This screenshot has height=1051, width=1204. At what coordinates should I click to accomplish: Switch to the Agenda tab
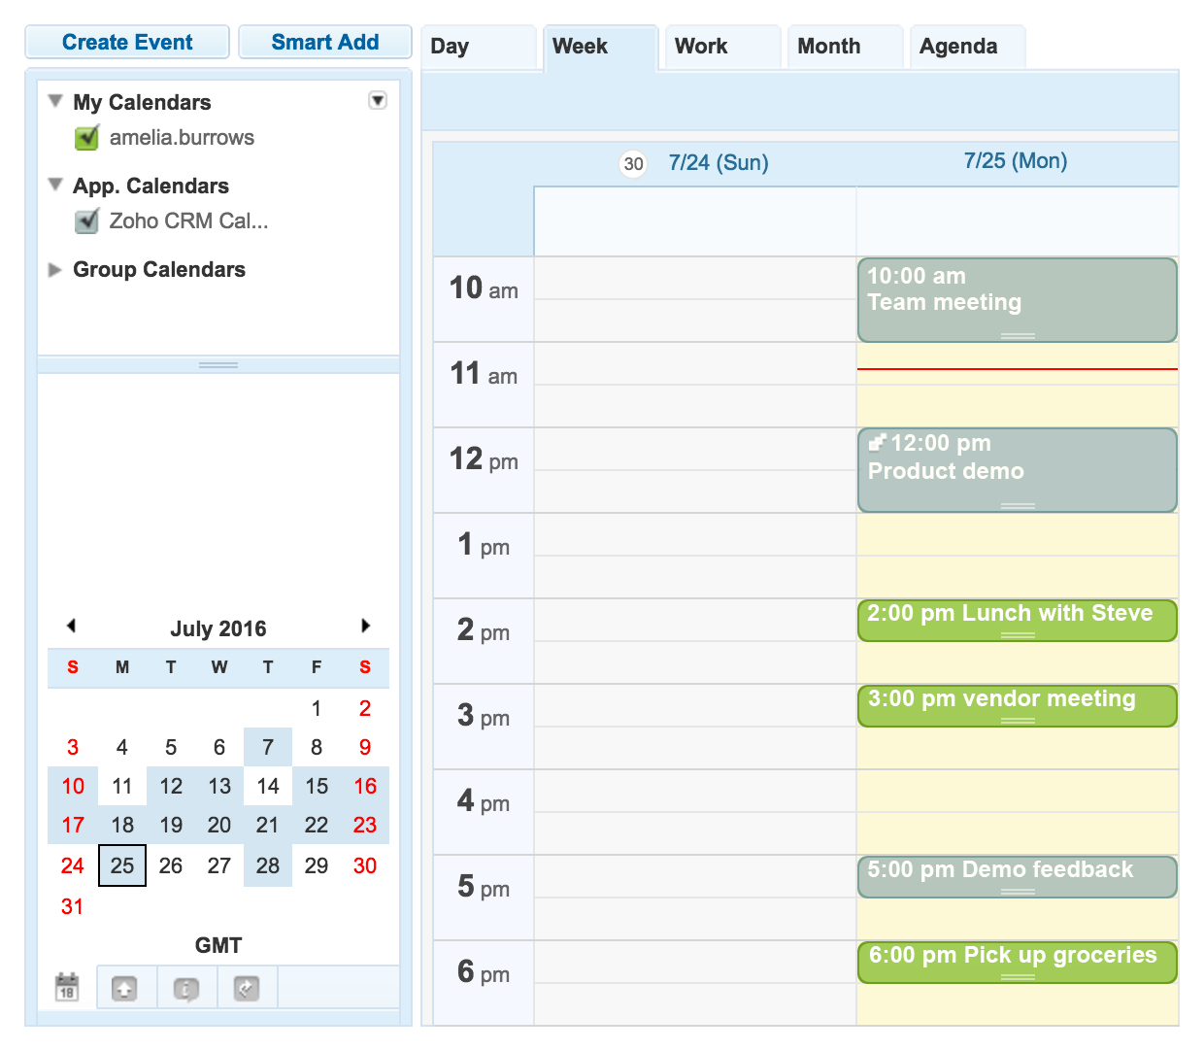(957, 47)
